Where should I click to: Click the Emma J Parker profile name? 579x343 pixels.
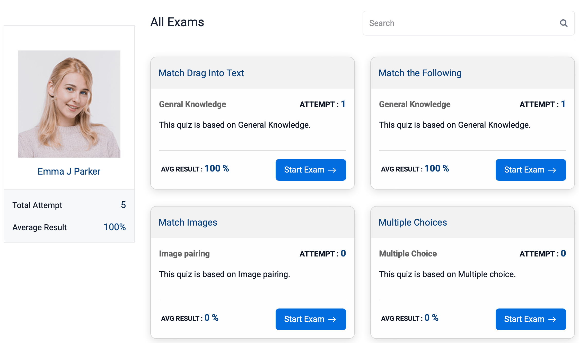pyautogui.click(x=69, y=171)
